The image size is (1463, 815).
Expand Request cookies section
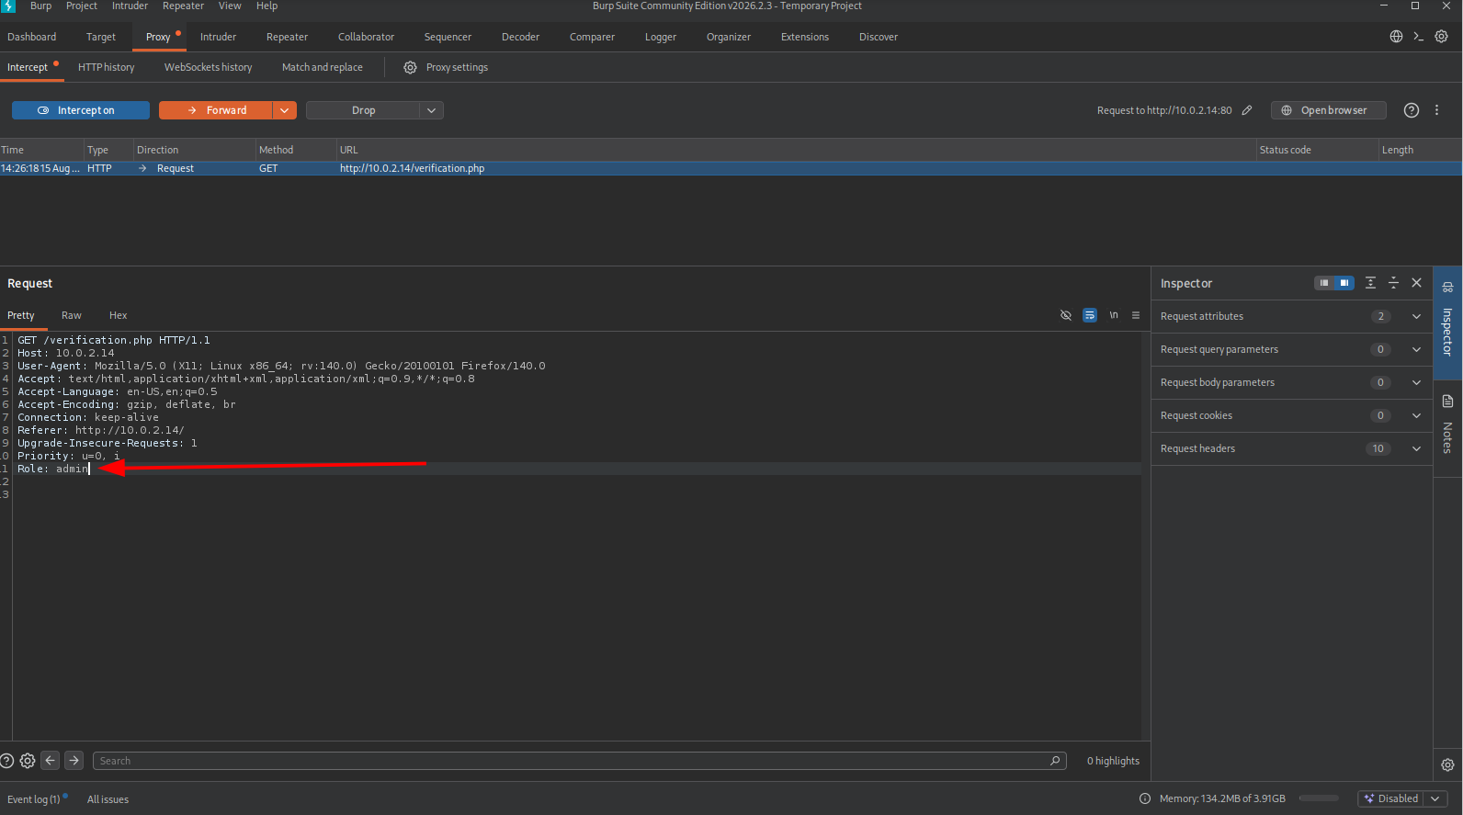[x=1291, y=415]
